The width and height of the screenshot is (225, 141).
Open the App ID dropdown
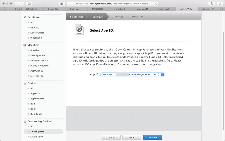click(132, 74)
